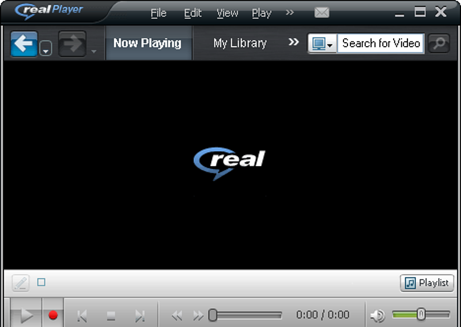Click the search magnifier button
The width and height of the screenshot is (461, 327).
click(439, 44)
